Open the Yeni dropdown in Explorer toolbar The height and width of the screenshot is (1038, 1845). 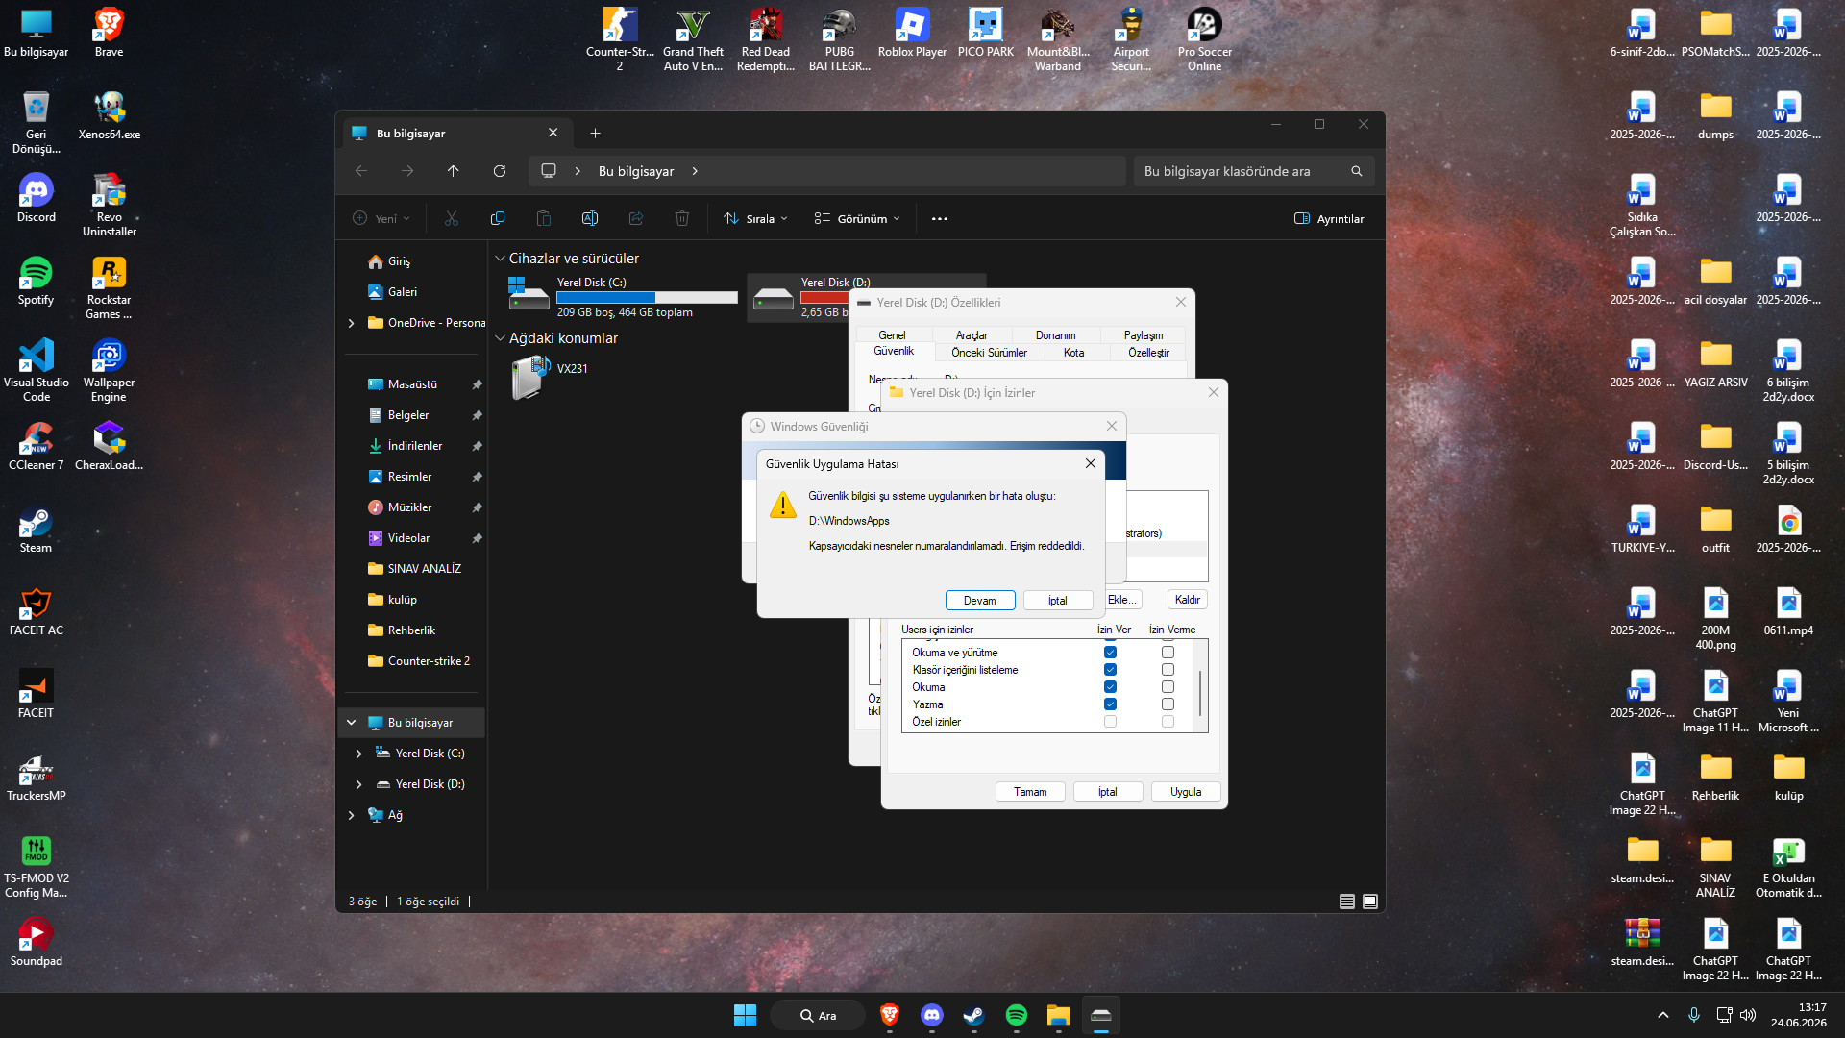(381, 219)
